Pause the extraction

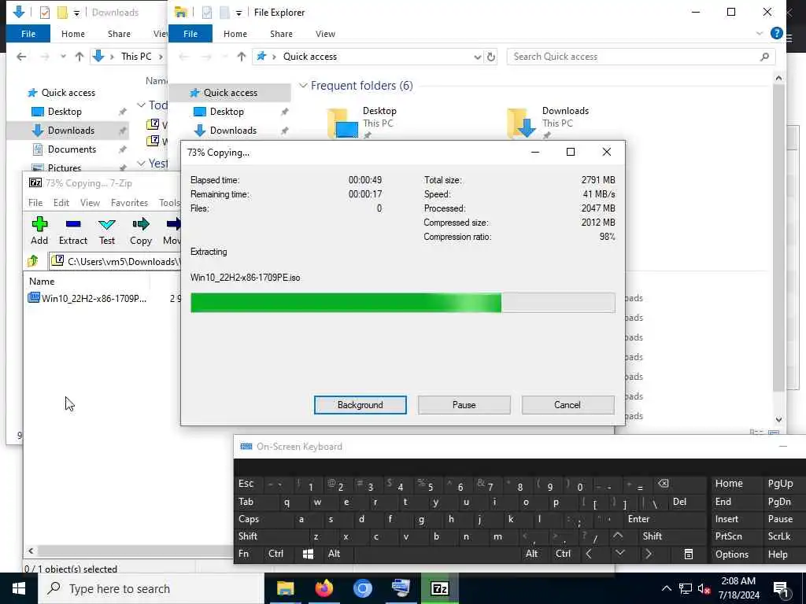pos(464,405)
